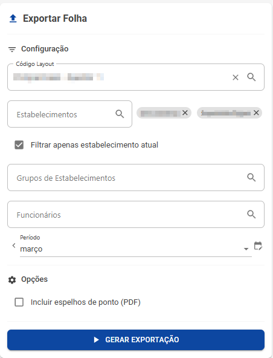Click the Funcionários search magnifier icon

tap(251, 214)
